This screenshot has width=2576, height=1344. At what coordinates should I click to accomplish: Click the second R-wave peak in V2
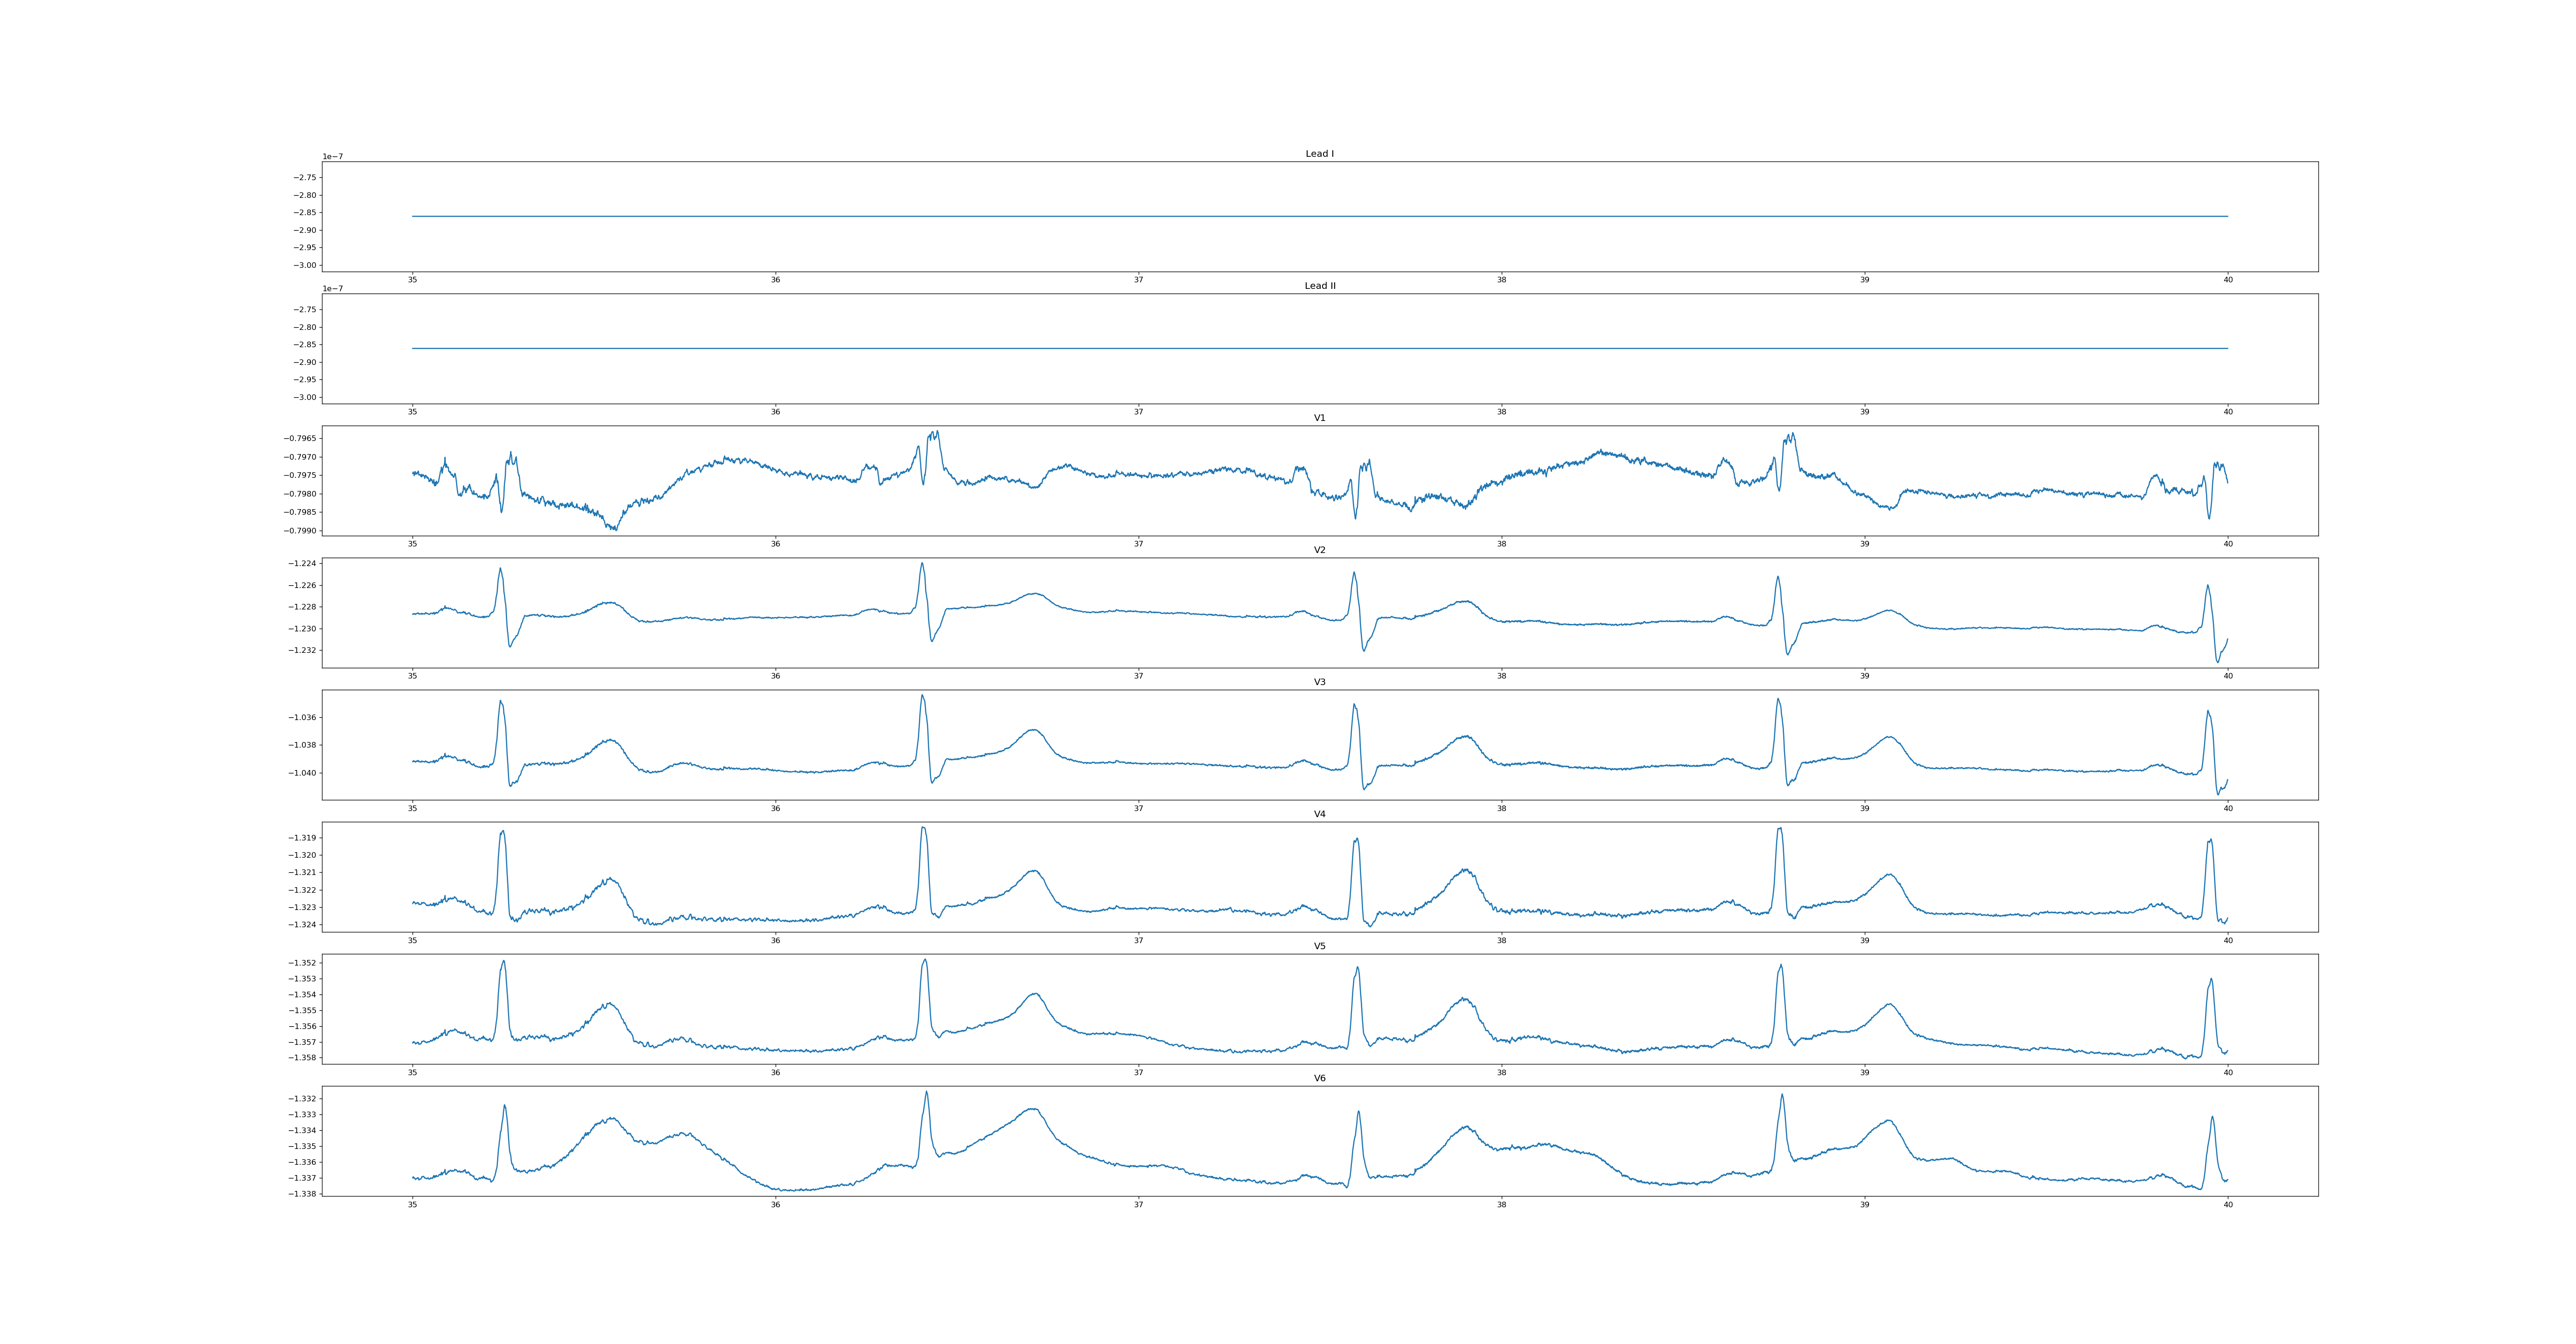coord(922,563)
